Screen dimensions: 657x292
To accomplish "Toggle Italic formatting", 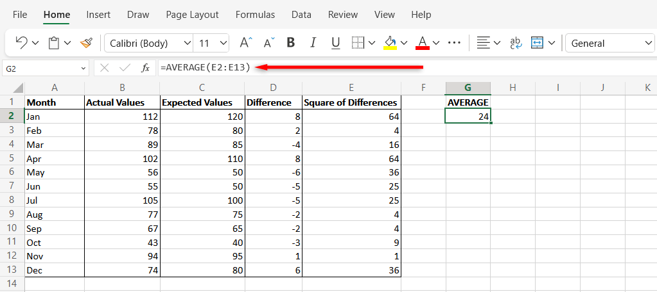I will tap(313, 43).
